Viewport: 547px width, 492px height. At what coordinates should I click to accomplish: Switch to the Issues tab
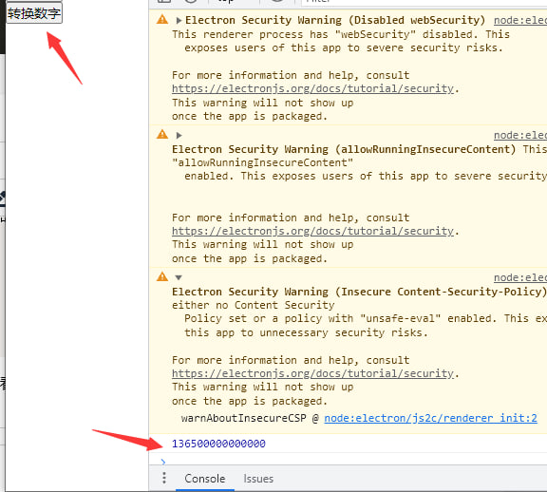(258, 479)
